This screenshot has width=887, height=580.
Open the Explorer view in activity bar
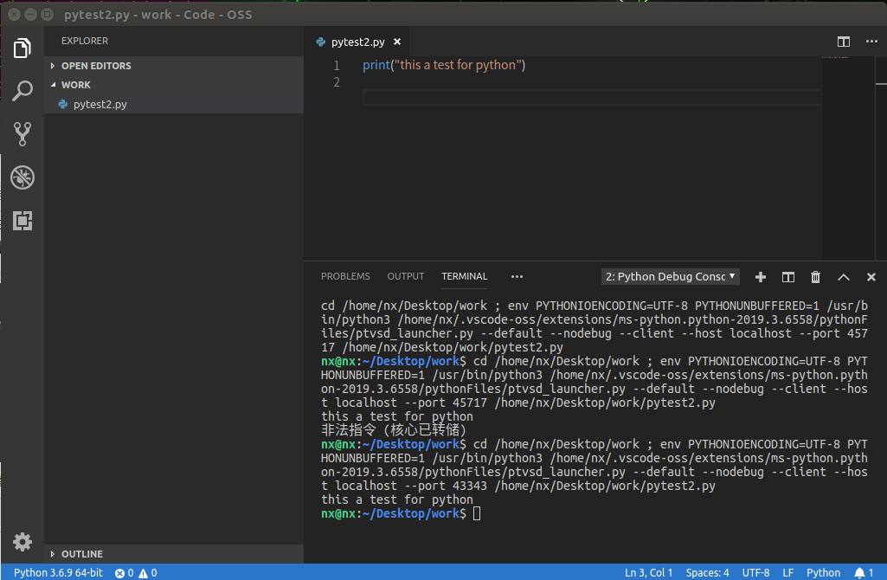tap(22, 48)
